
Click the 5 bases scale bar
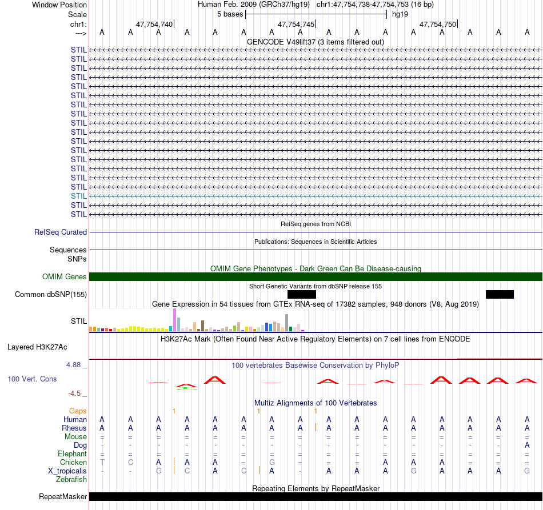coord(316,14)
